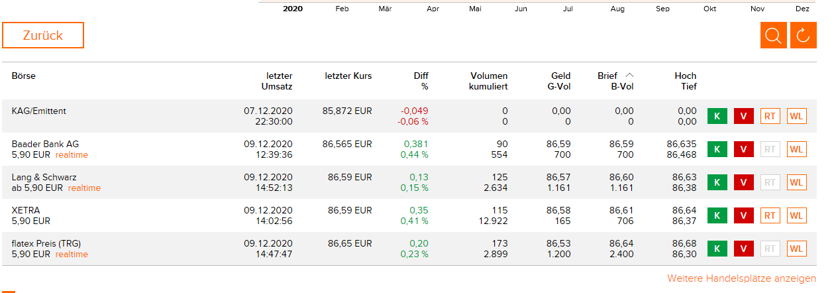Image resolution: width=836 pixels, height=293 pixels.
Task: Sort table by Börse column header
Action: tap(24, 76)
